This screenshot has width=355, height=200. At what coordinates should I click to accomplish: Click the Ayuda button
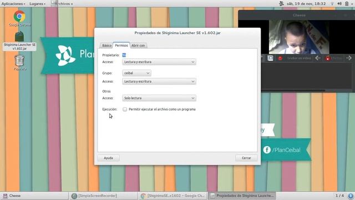point(109,158)
